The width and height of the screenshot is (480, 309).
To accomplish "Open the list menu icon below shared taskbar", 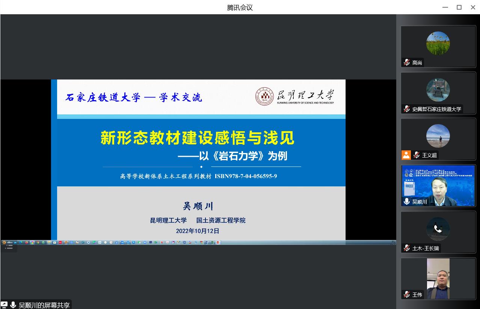I will pos(9,247).
